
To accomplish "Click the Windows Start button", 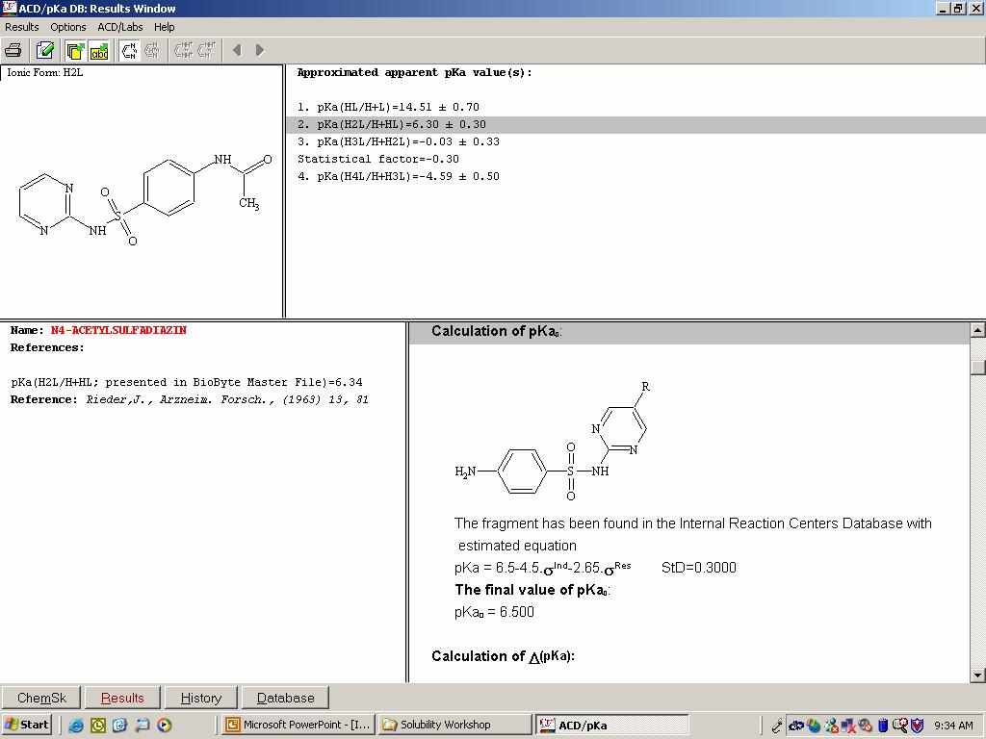I will click(26, 725).
